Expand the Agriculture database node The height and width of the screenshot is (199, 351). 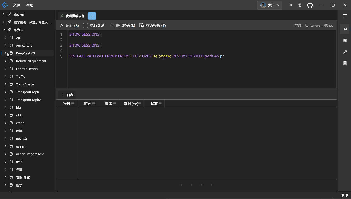6,45
